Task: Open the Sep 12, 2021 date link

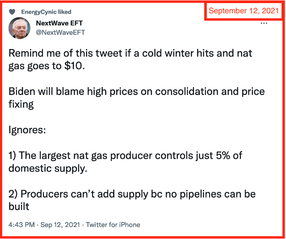Action: pyautogui.click(x=60, y=225)
